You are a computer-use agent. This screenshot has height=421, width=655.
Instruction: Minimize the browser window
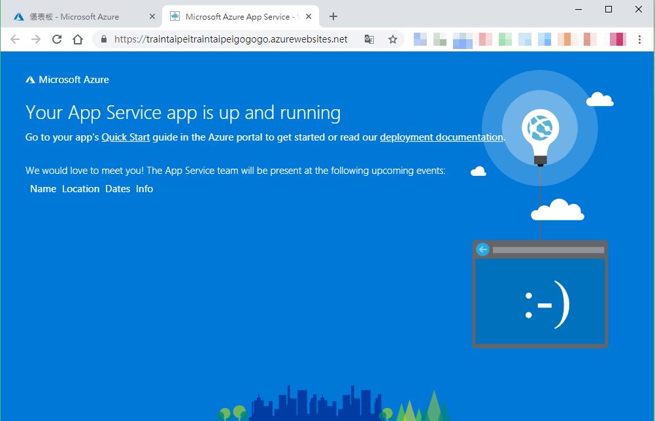(579, 9)
